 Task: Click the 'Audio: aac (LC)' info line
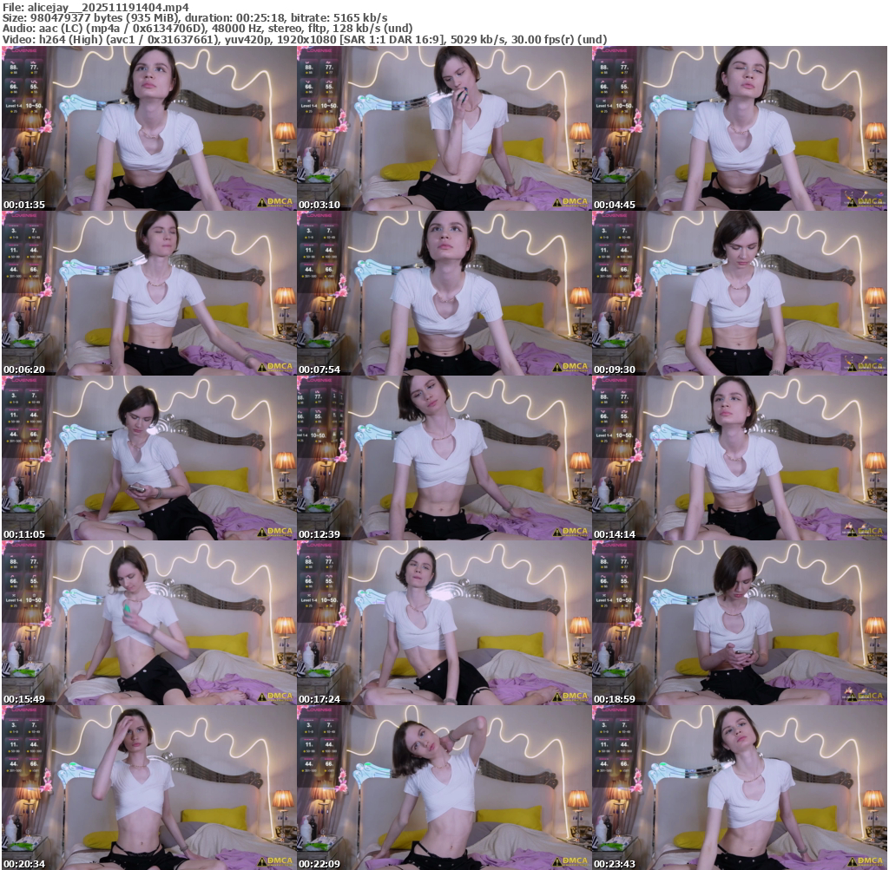207,29
